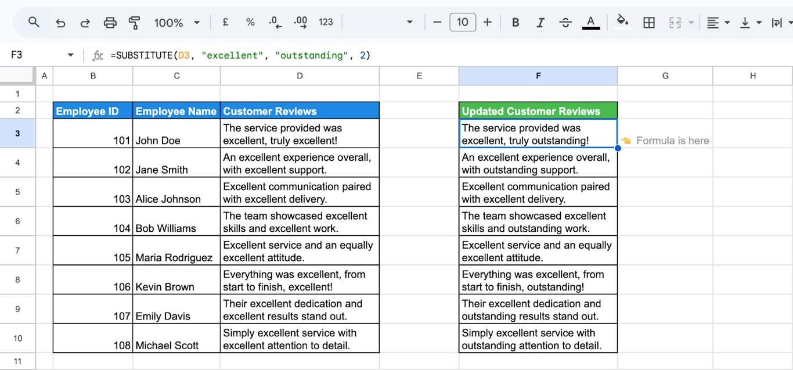Click the Updated Customer Reviews header cell
793x370 pixels.
tap(538, 110)
